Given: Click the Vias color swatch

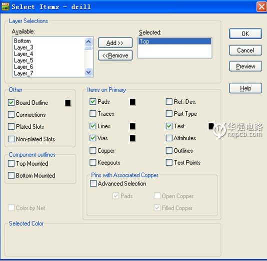Looking at the screenshot, I should [132, 138].
